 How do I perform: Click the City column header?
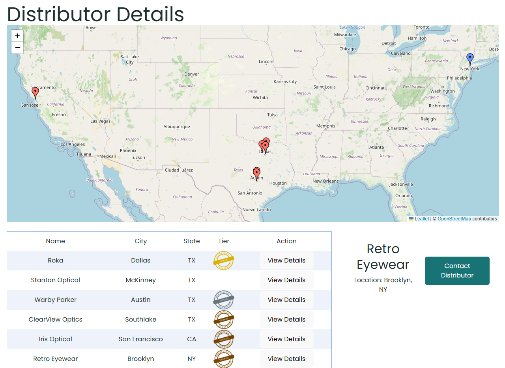point(141,241)
